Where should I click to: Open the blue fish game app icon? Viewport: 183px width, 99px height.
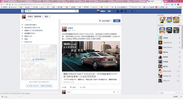click(169, 20)
